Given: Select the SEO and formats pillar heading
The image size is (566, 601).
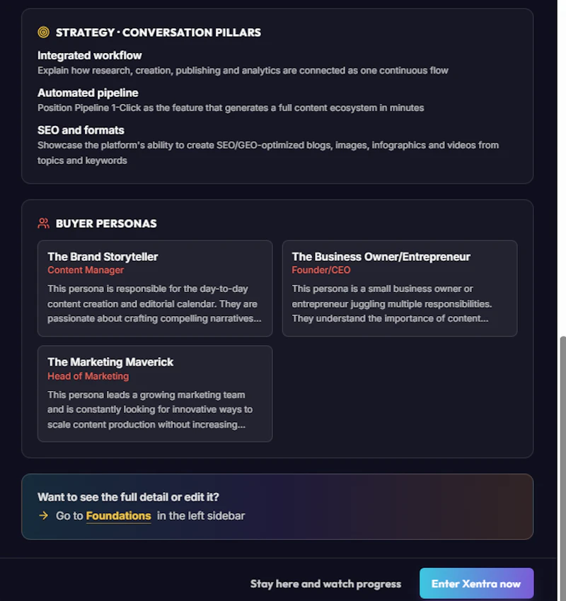Looking at the screenshot, I should (81, 130).
